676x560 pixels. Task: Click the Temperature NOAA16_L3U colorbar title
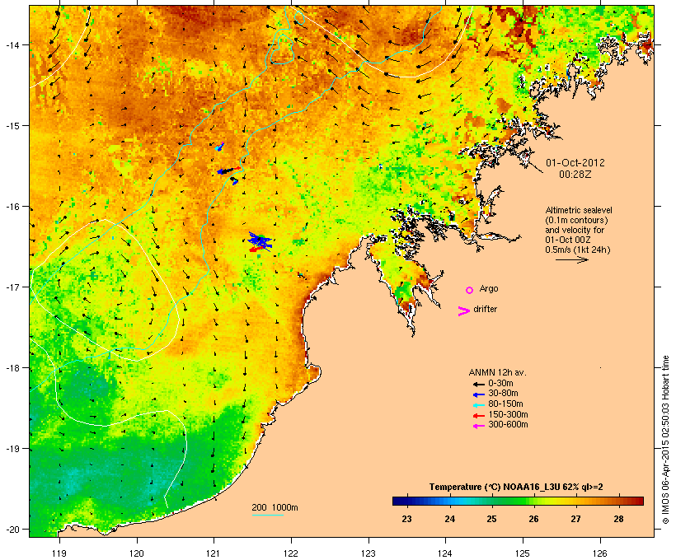click(x=516, y=487)
